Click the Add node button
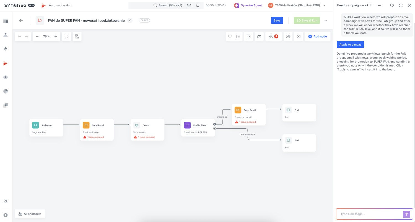This screenshot has width=415, height=222. (x=318, y=36)
